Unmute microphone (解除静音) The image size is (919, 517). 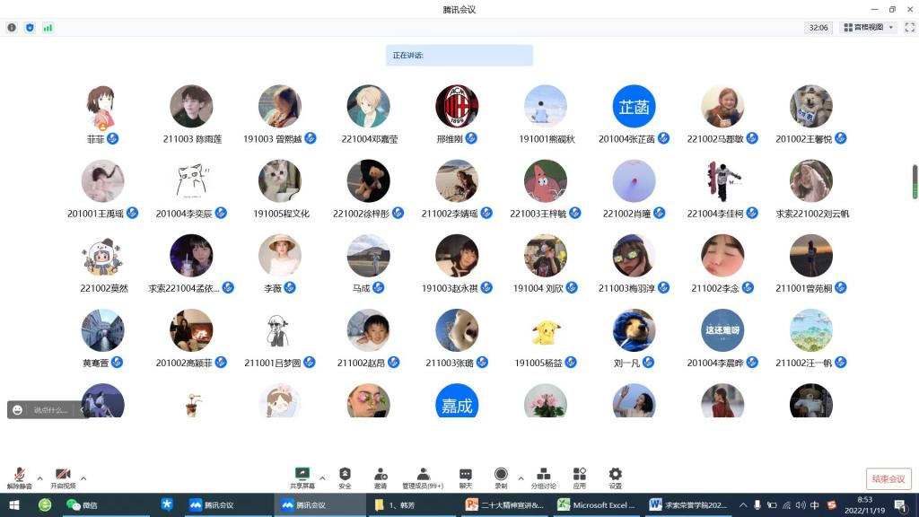[19, 477]
